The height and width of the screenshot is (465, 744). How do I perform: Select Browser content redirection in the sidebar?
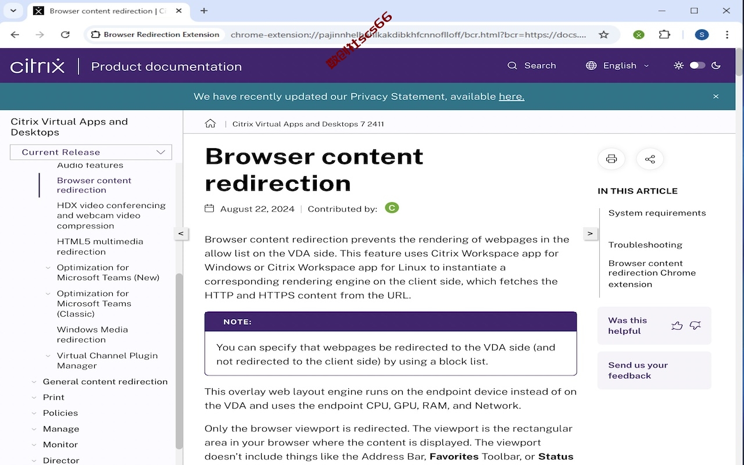tap(94, 185)
